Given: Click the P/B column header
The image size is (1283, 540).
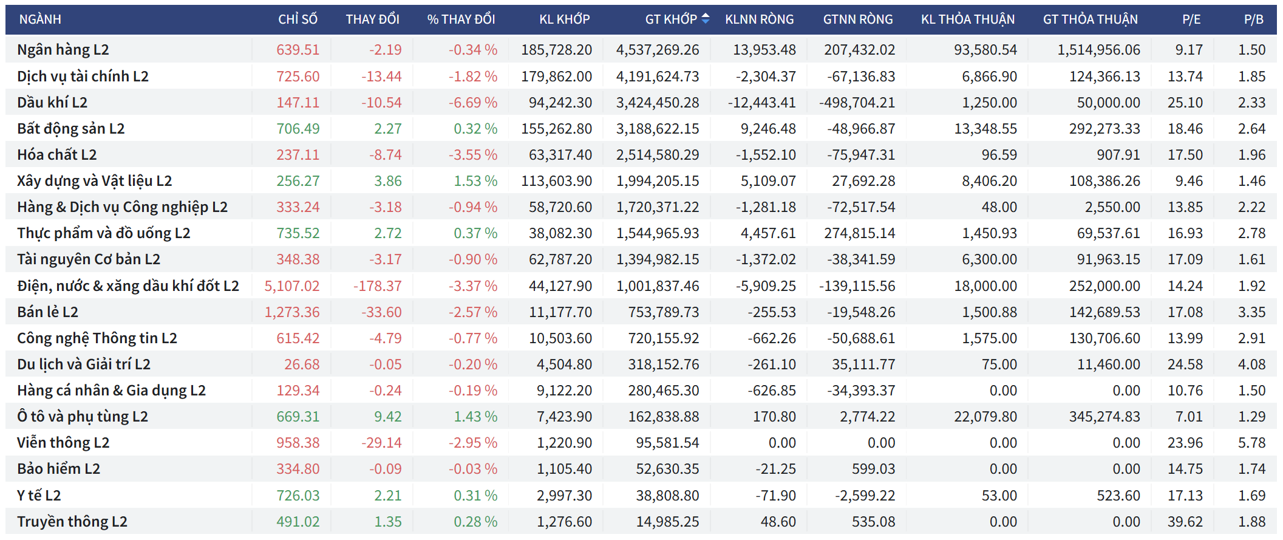Looking at the screenshot, I should tap(1253, 19).
